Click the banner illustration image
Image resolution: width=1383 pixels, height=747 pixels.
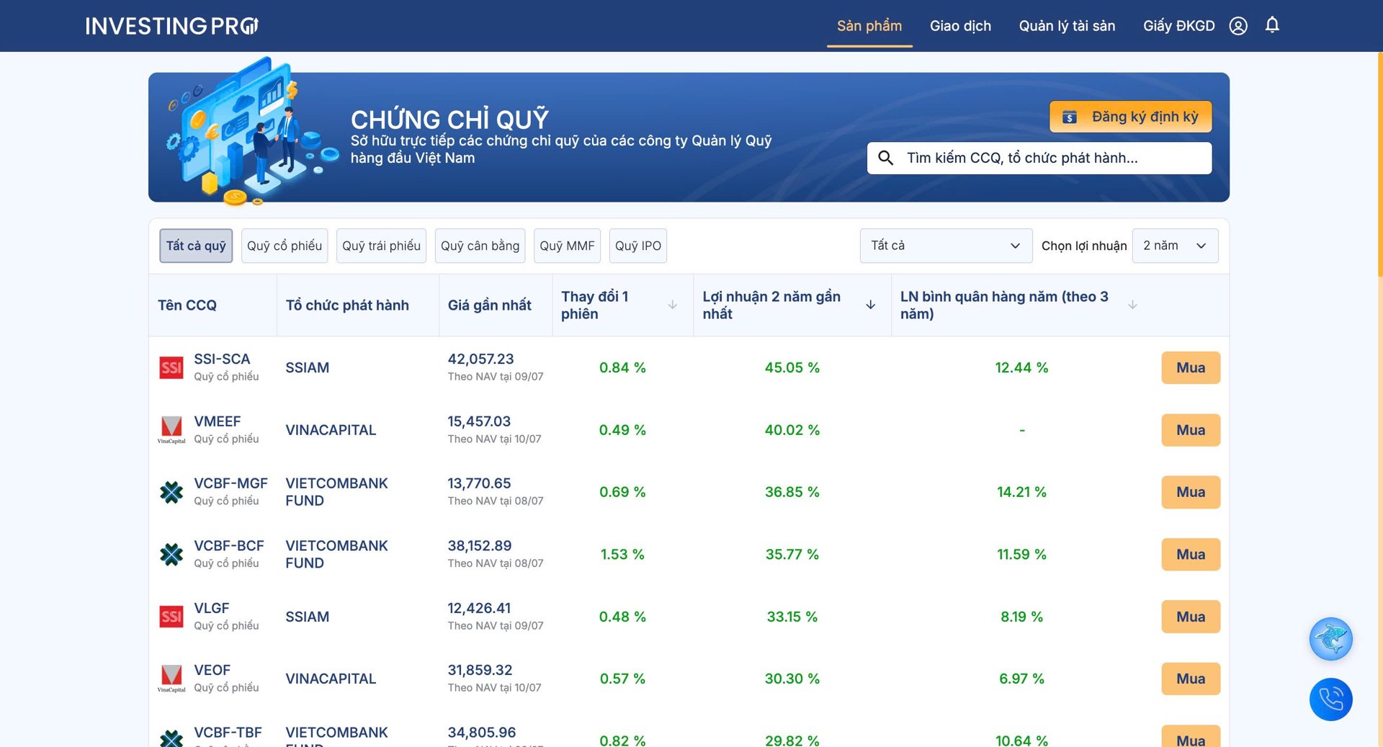pos(251,131)
